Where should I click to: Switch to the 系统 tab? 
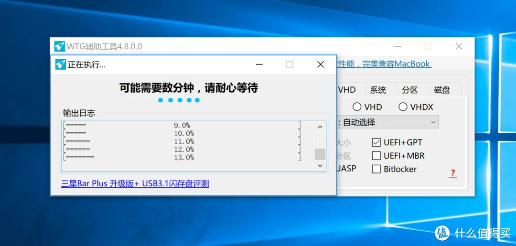click(x=378, y=90)
